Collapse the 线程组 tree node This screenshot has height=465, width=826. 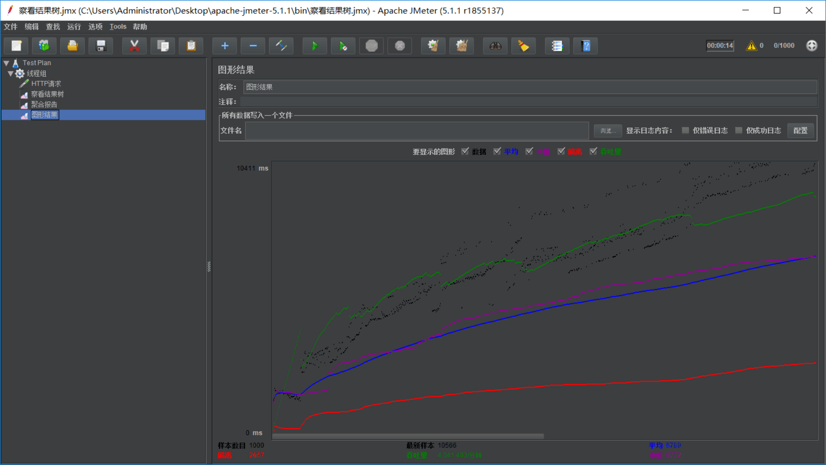10,73
